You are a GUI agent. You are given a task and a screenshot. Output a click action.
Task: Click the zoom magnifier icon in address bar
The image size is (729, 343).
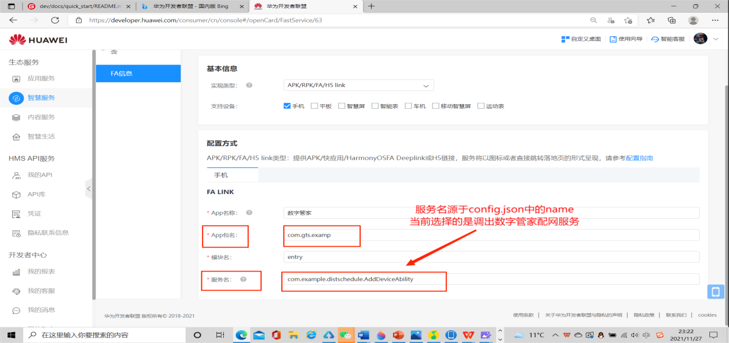(593, 20)
